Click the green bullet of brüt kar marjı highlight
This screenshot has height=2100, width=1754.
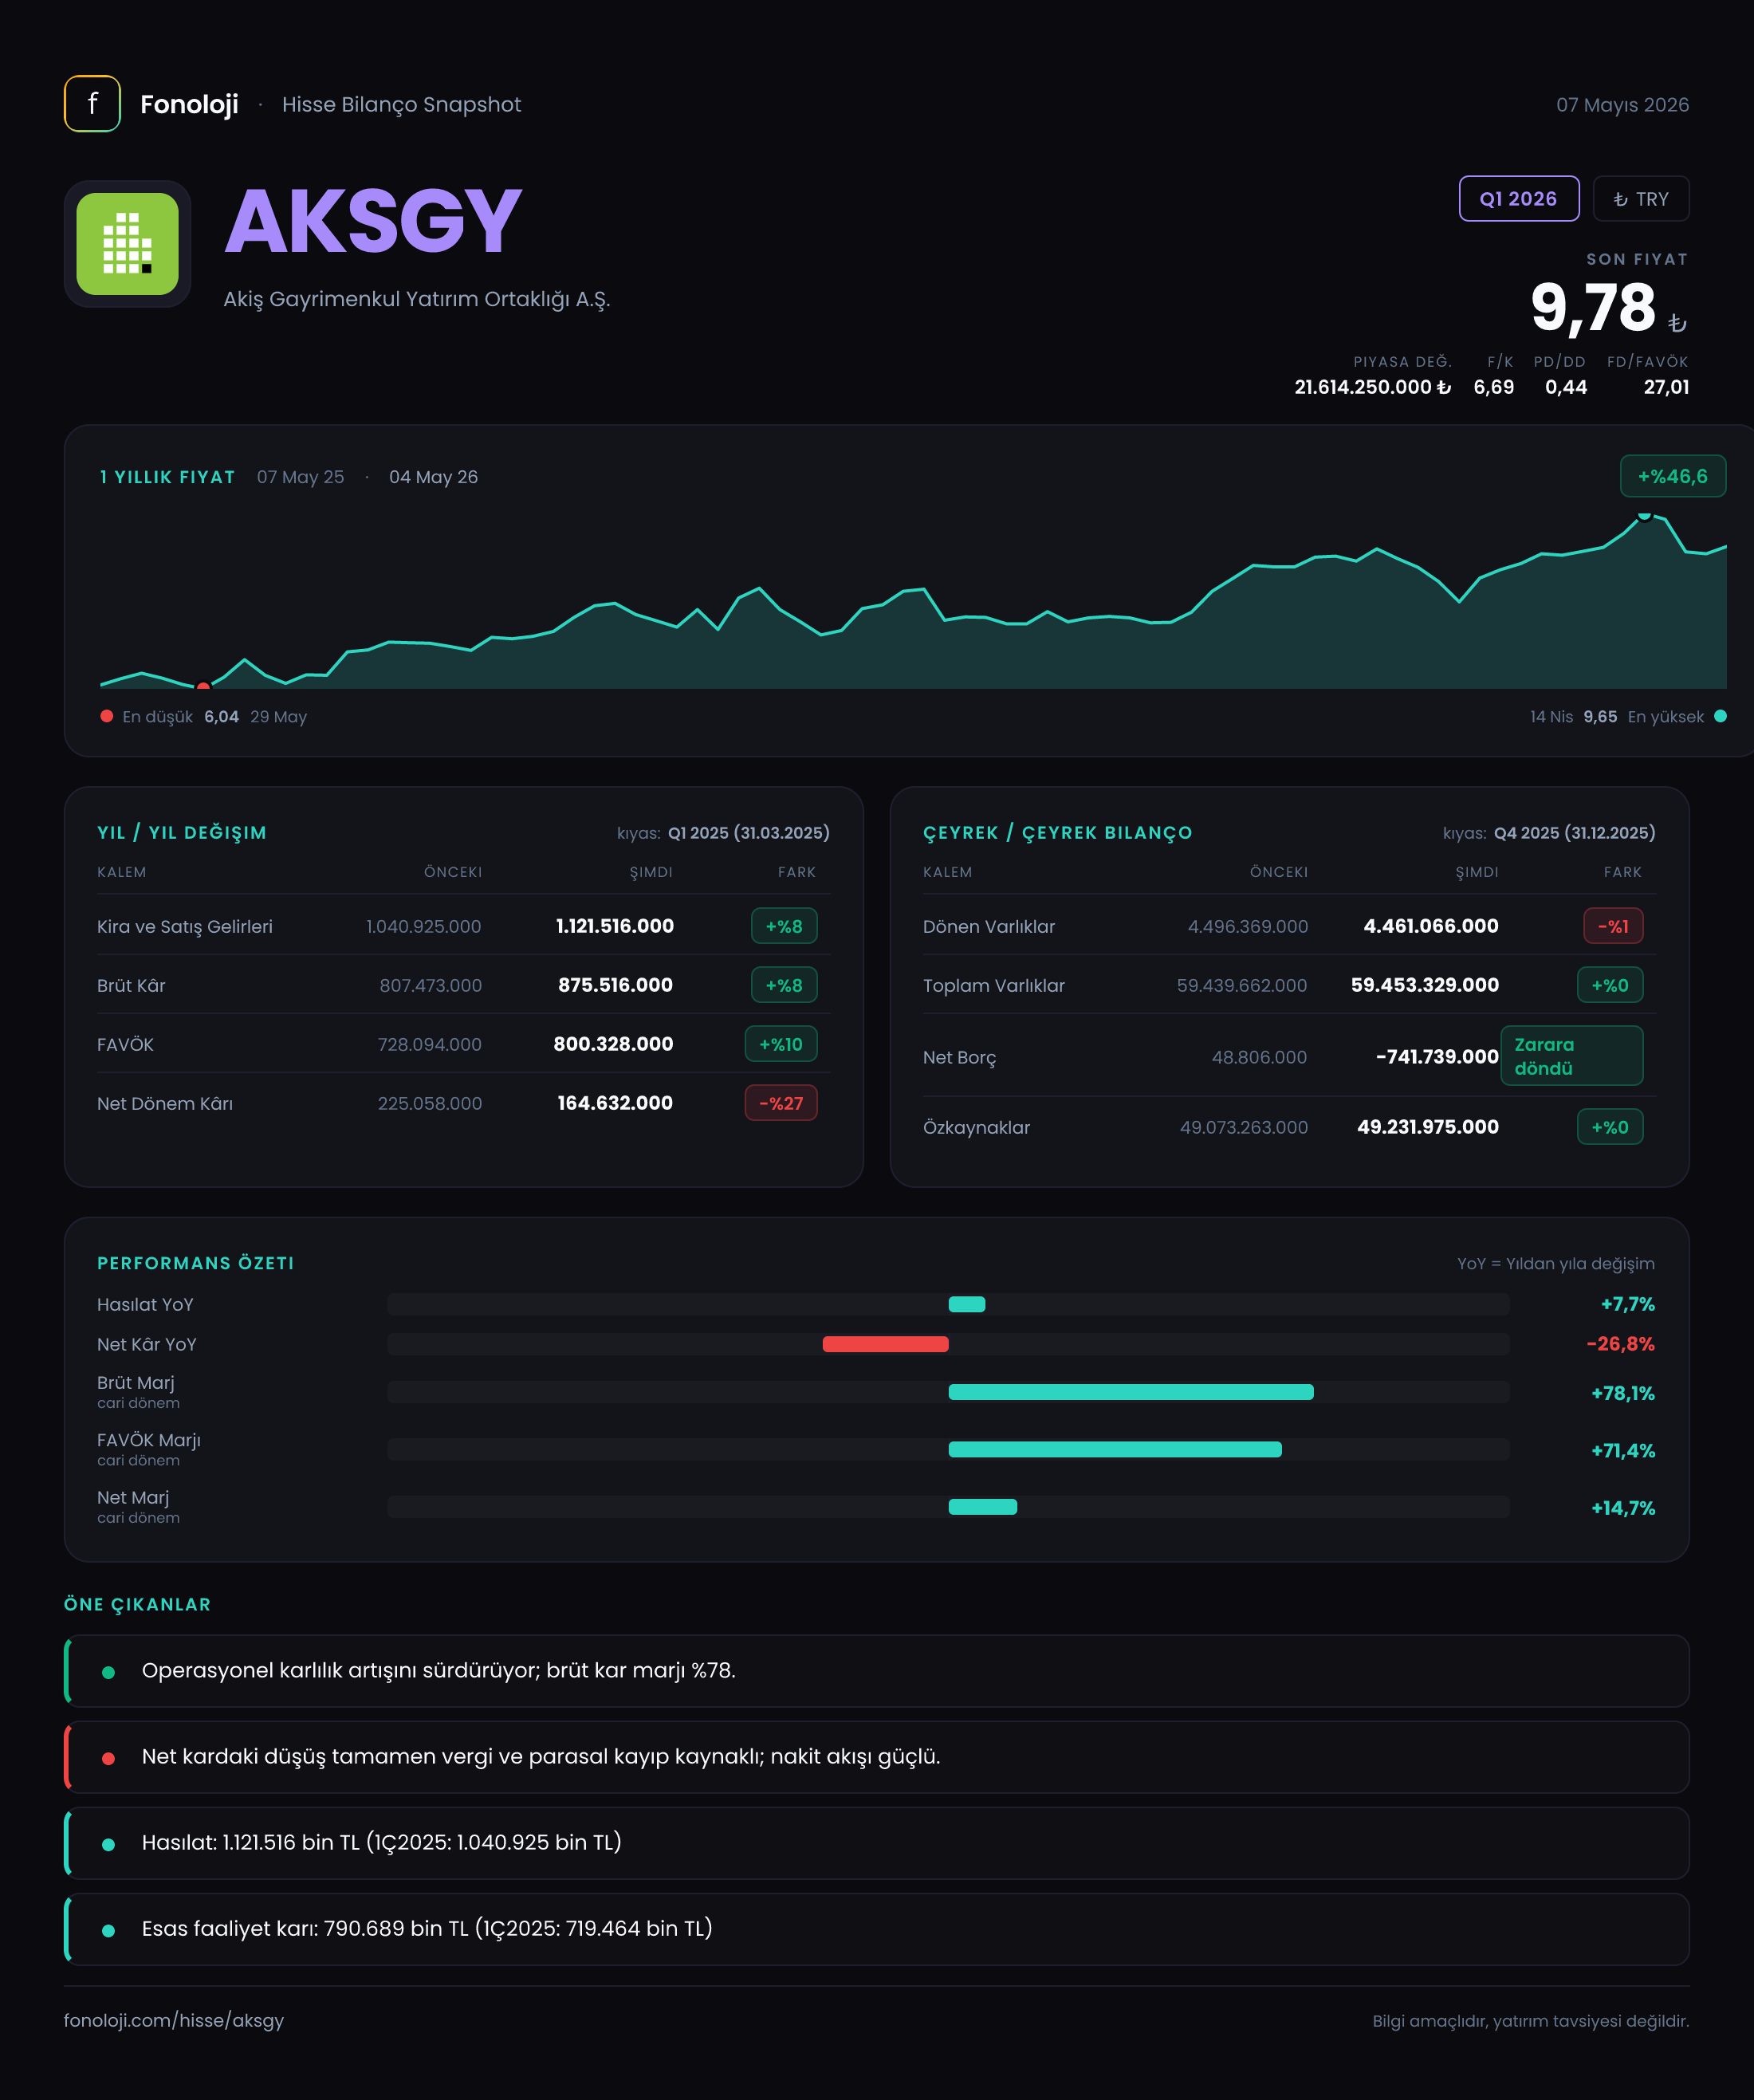pos(108,1672)
